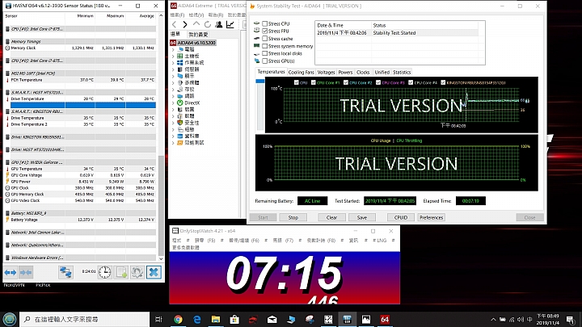This screenshot has height=327, width=582.
Task: Click AIDA64 user favorites icon
Action: pos(219,24)
